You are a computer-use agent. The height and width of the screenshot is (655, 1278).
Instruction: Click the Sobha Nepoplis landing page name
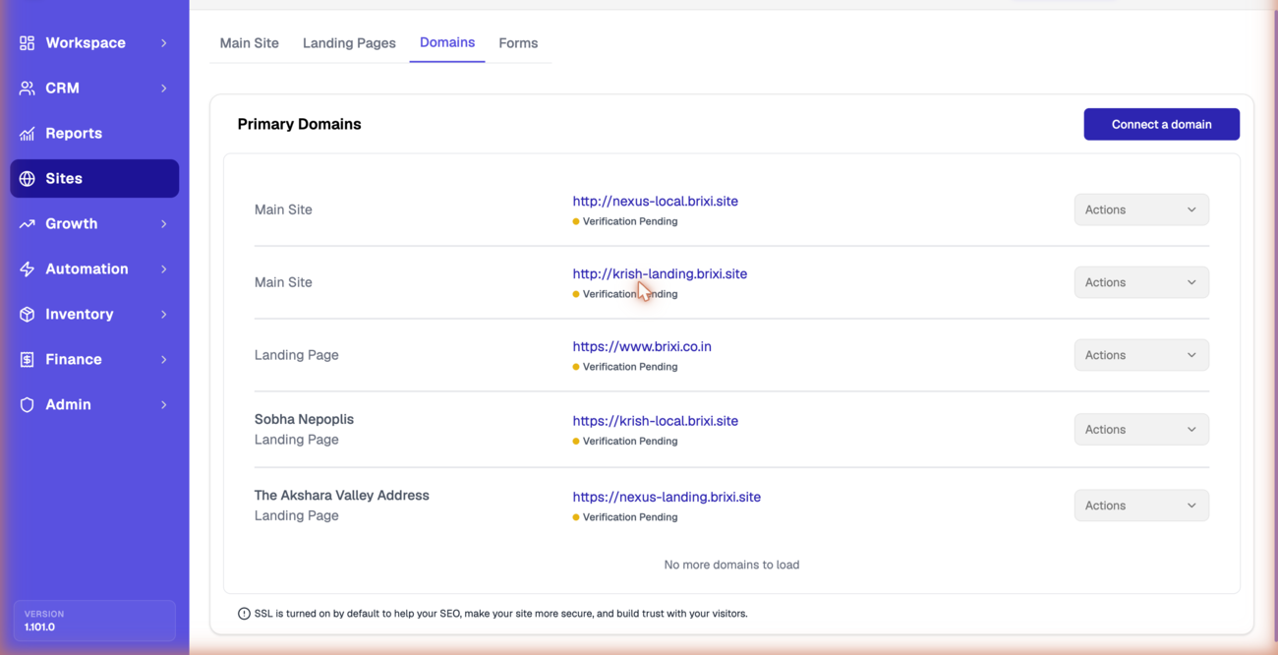[x=304, y=419]
